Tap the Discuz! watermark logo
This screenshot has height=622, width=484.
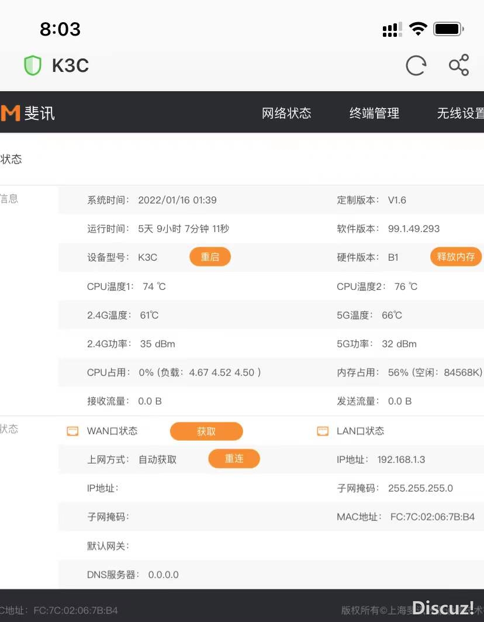[x=443, y=607]
